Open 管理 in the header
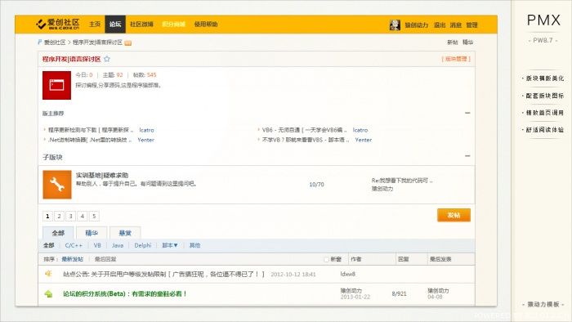Screen dimensions: 572x322 pyautogui.click(x=471, y=25)
